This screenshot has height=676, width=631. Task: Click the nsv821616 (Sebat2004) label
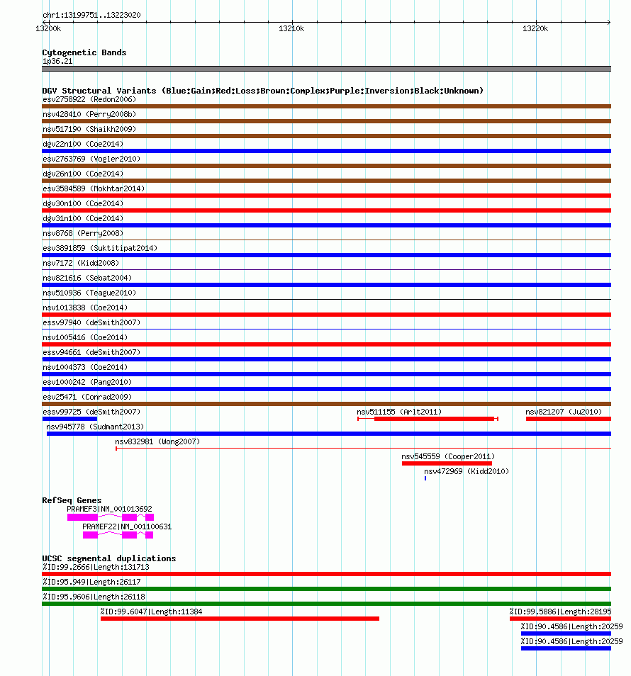[x=87, y=278]
